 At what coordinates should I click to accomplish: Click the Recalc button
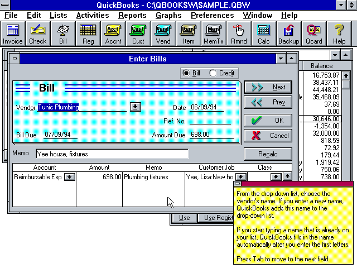pos(268,154)
